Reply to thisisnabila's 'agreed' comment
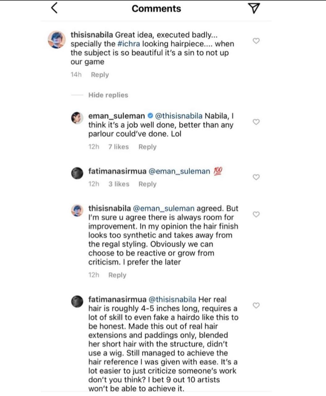Image resolution: width=326 pixels, height=396 pixels. (x=117, y=275)
